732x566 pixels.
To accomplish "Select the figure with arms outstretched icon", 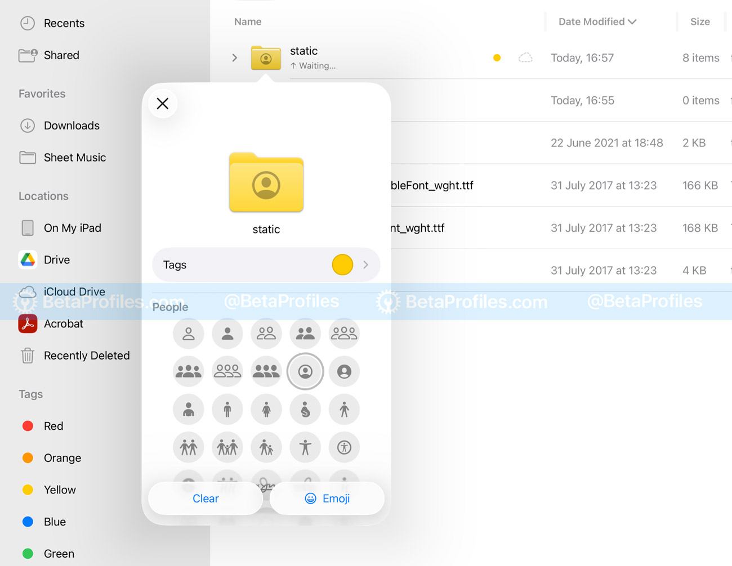I will (305, 447).
